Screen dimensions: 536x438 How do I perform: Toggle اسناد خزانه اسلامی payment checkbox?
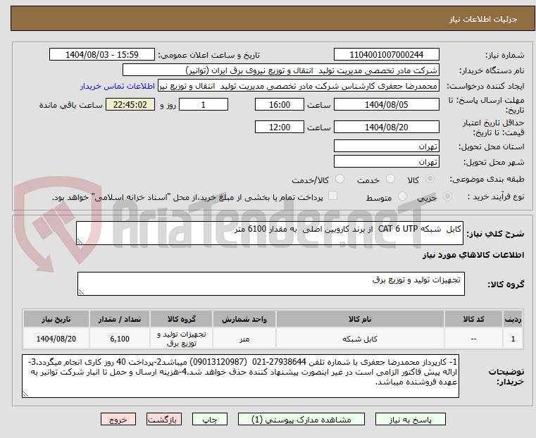(x=332, y=196)
